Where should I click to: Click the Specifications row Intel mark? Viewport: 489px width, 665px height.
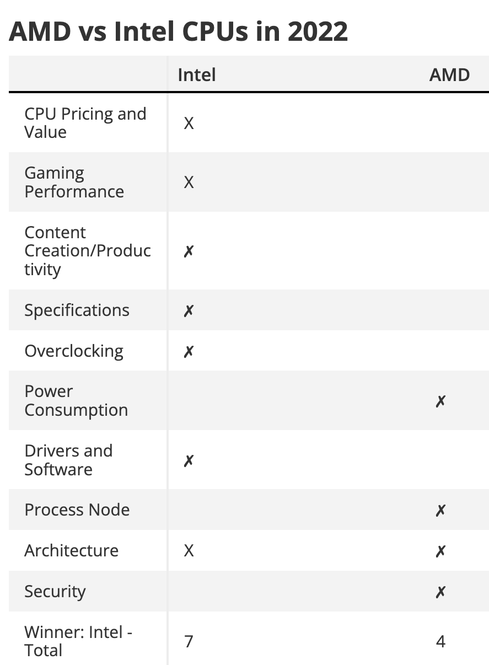[189, 310]
